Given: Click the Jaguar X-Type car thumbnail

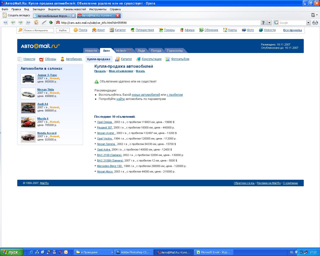Looking at the screenshot, I should (x=28, y=79).
